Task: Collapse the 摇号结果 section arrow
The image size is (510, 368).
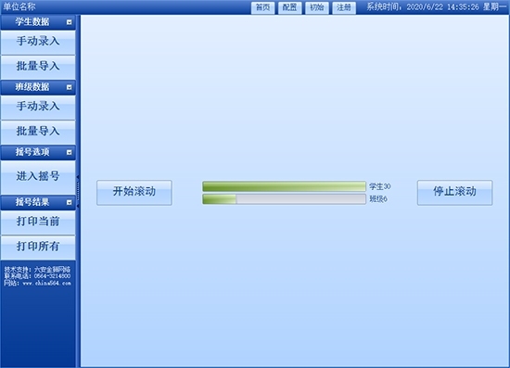Action: [69, 202]
